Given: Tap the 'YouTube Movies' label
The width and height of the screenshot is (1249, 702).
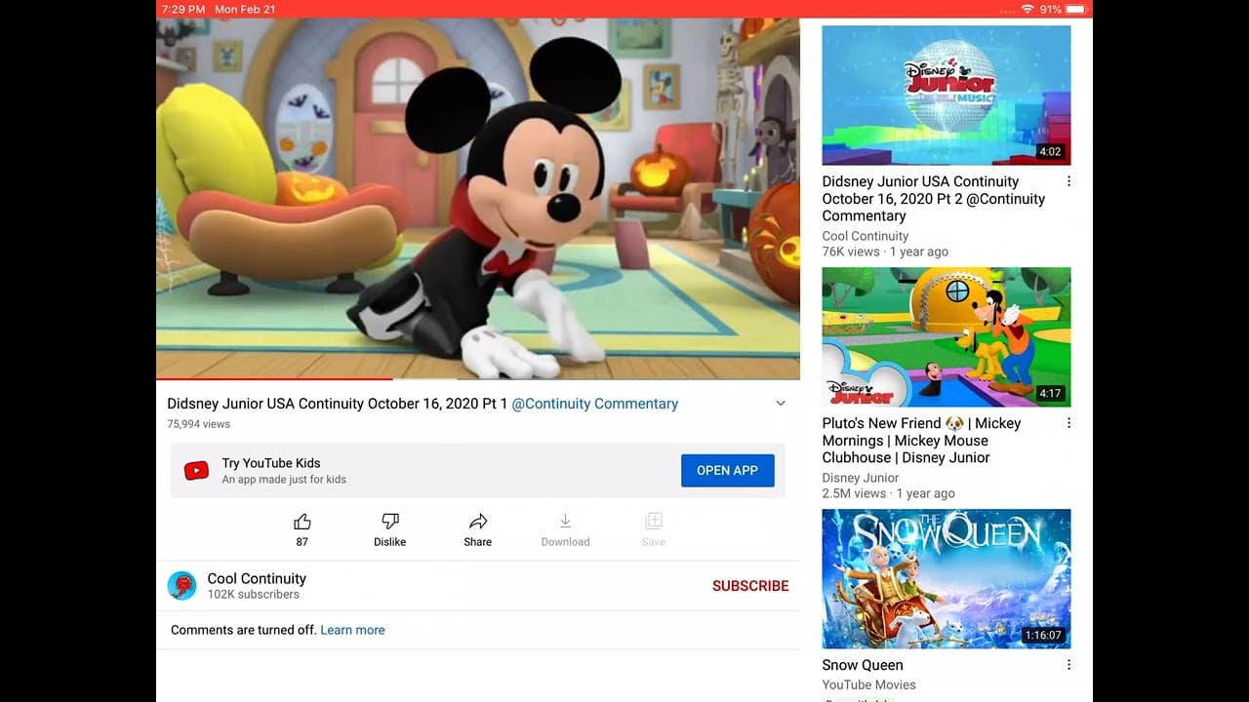Looking at the screenshot, I should click(869, 684).
